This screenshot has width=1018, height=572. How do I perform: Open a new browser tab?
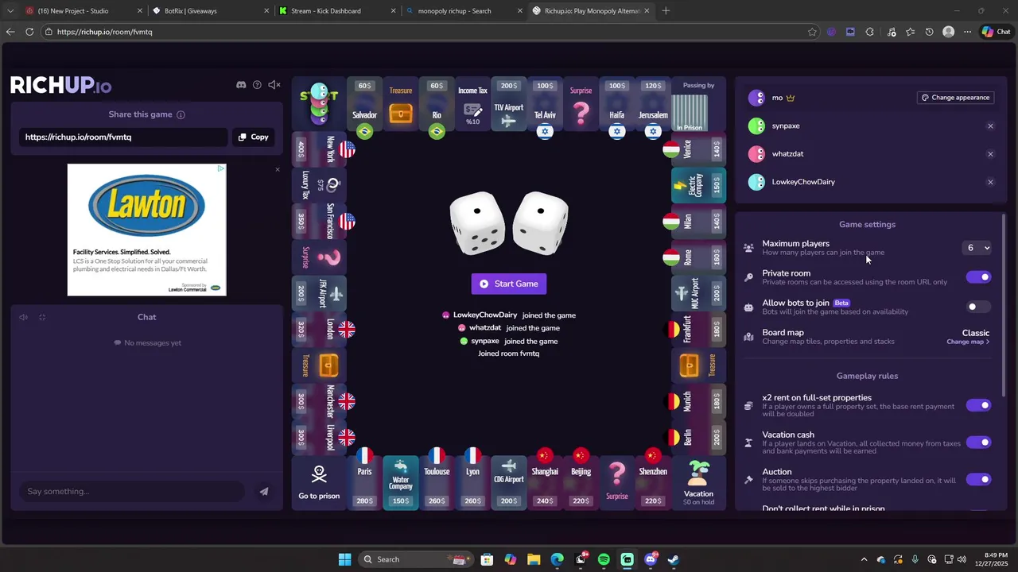click(x=666, y=11)
